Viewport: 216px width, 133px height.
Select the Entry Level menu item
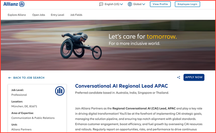point(58,15)
